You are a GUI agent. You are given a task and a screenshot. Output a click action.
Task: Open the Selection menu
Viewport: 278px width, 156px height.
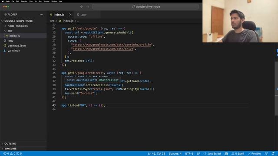tap(24, 1)
